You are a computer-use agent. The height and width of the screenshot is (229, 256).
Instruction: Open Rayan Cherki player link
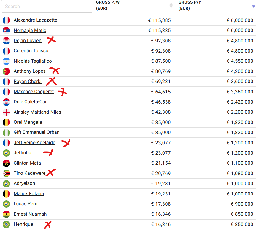28,82
